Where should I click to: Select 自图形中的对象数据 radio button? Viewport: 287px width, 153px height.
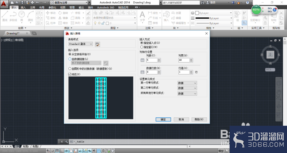click(x=70, y=69)
